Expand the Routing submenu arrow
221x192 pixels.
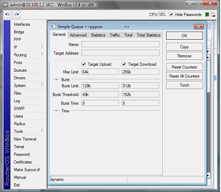click(x=42, y=55)
